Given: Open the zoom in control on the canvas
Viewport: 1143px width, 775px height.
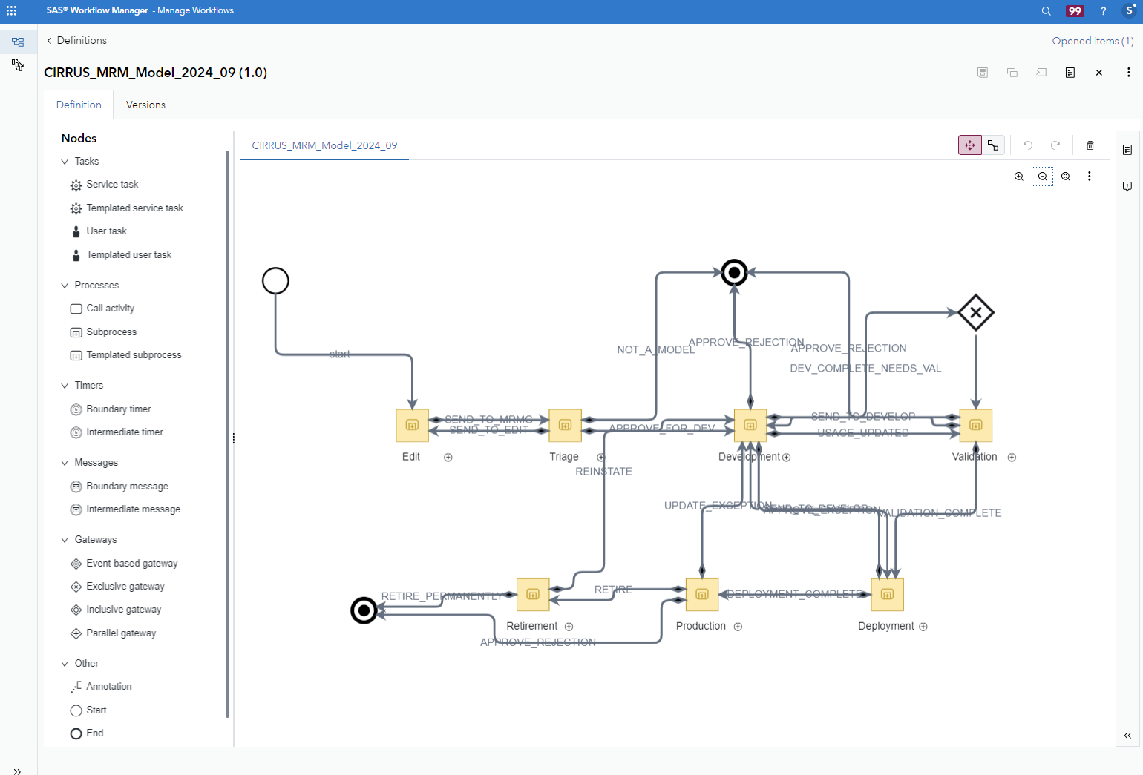Looking at the screenshot, I should pos(1018,177).
